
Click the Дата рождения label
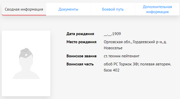80,34
